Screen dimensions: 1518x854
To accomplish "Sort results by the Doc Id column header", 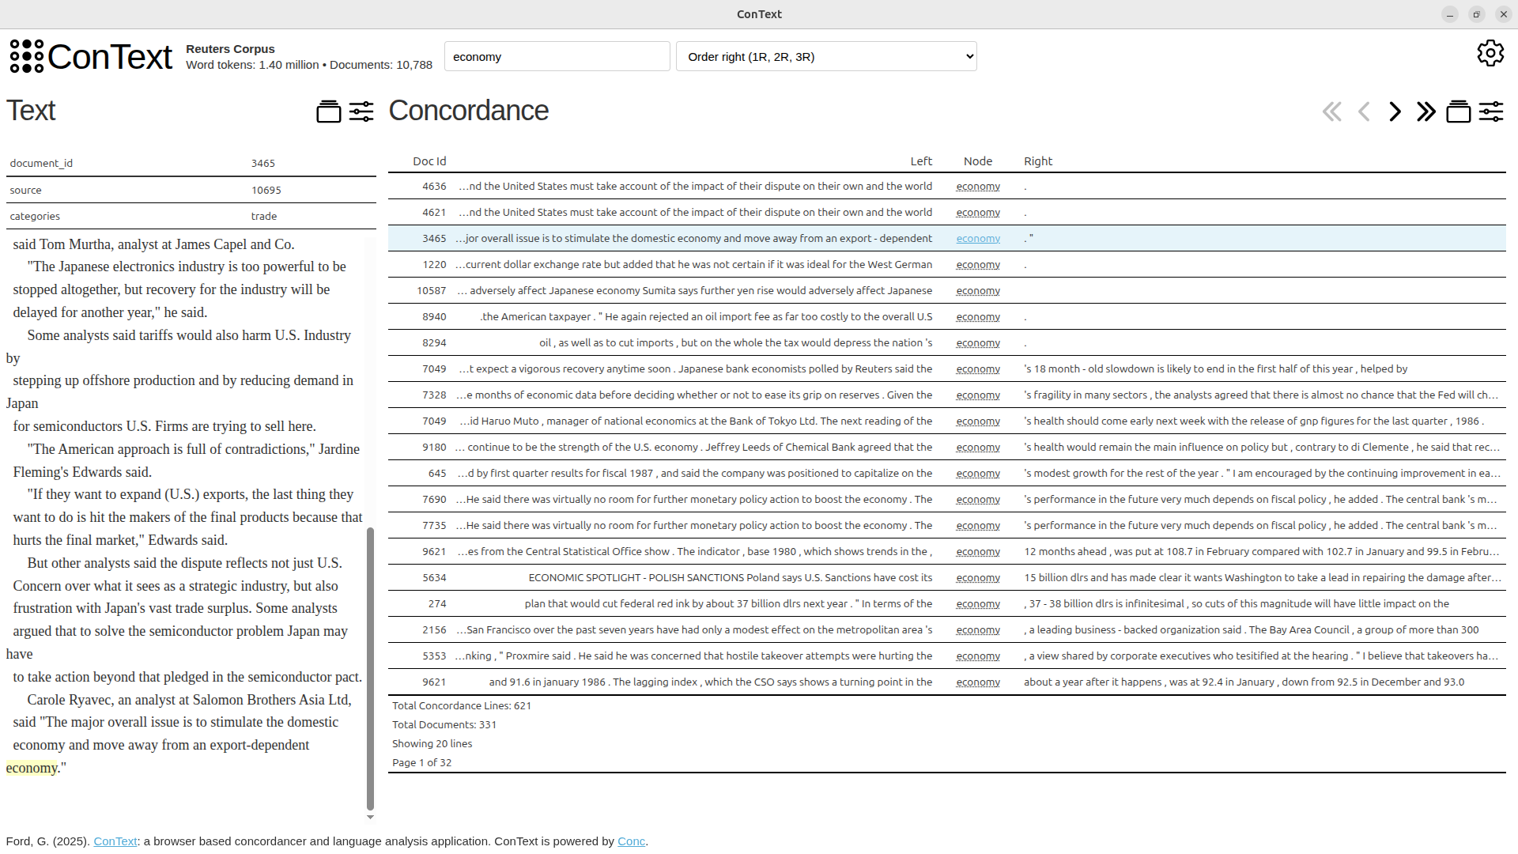I will click(x=429, y=161).
